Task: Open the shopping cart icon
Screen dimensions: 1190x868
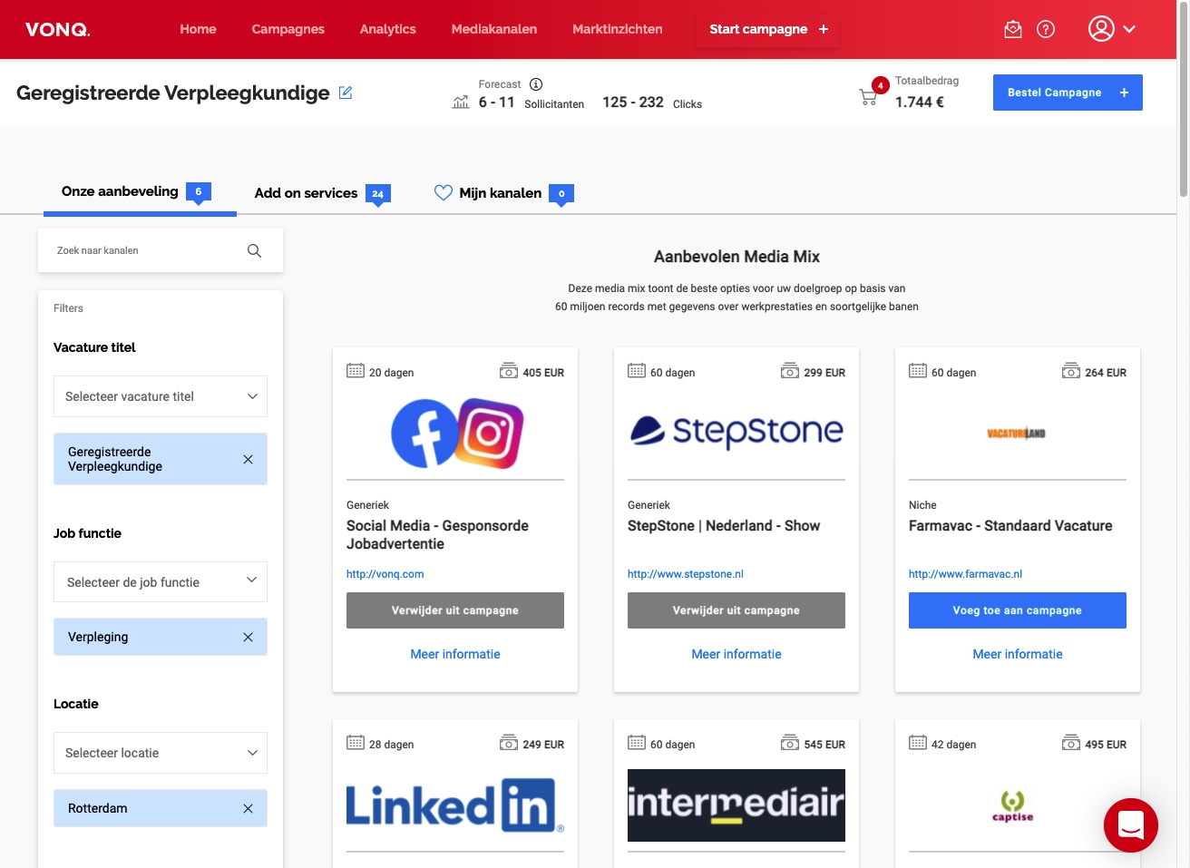Action: (868, 97)
